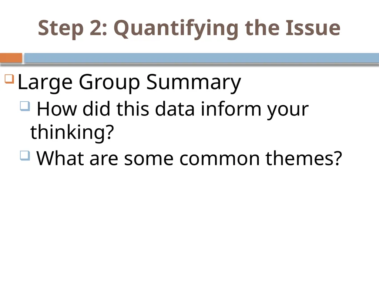The image size is (379, 284).
Task: Click the word 'themes?' at the line end
Action: point(304,158)
